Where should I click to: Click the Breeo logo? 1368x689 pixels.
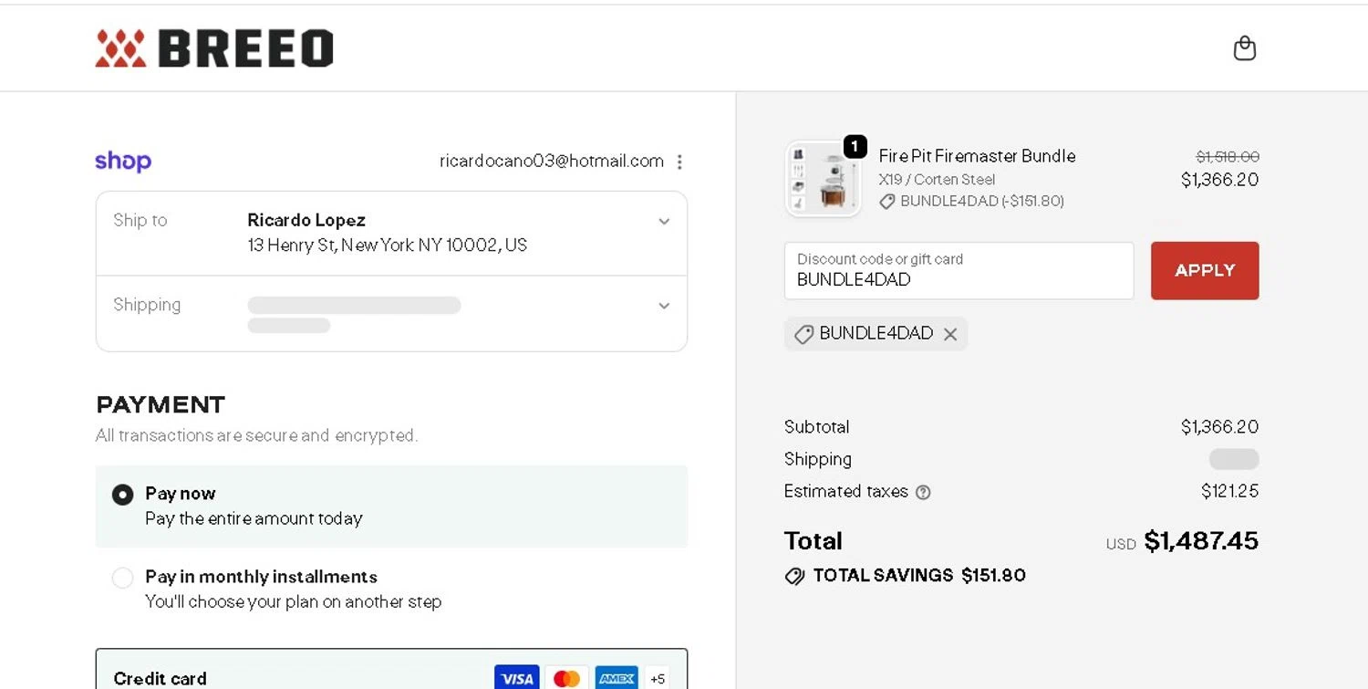[x=214, y=48]
